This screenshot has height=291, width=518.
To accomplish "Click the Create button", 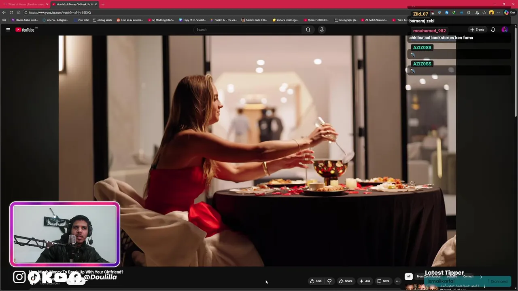I will click(477, 30).
